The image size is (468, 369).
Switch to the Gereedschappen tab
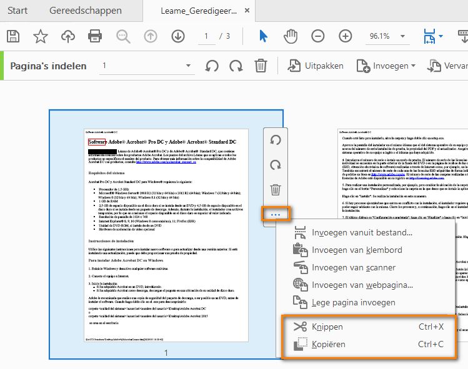pos(86,11)
